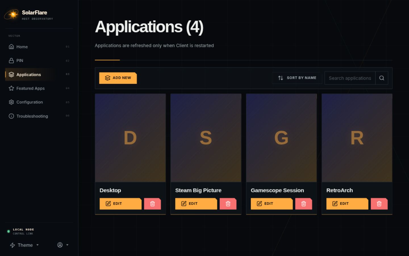
Task: Click the magnifier search icon
Action: (x=382, y=78)
